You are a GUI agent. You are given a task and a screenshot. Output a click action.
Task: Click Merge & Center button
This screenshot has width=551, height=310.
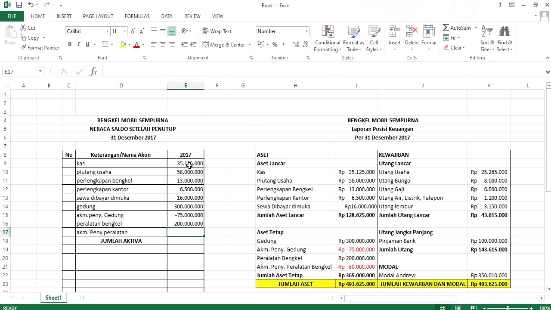pos(224,44)
